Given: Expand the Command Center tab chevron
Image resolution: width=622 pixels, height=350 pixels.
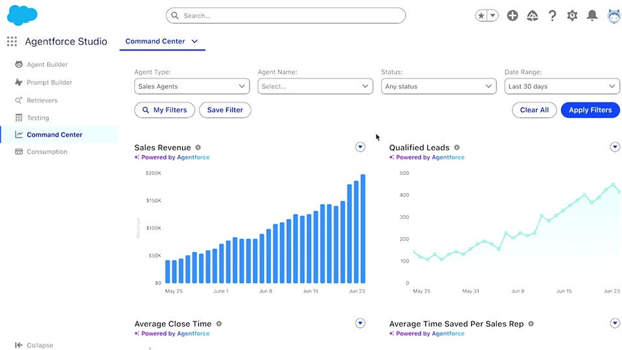Looking at the screenshot, I should point(194,41).
